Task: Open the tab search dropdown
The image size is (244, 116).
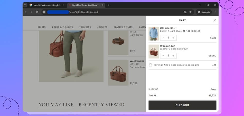Action: (25, 5)
